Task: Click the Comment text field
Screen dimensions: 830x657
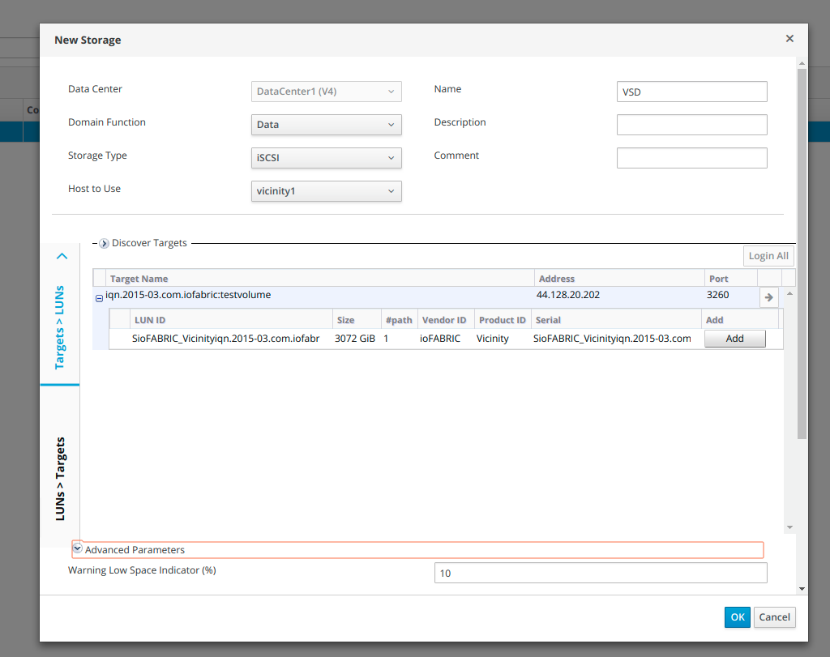Action: pyautogui.click(x=691, y=158)
